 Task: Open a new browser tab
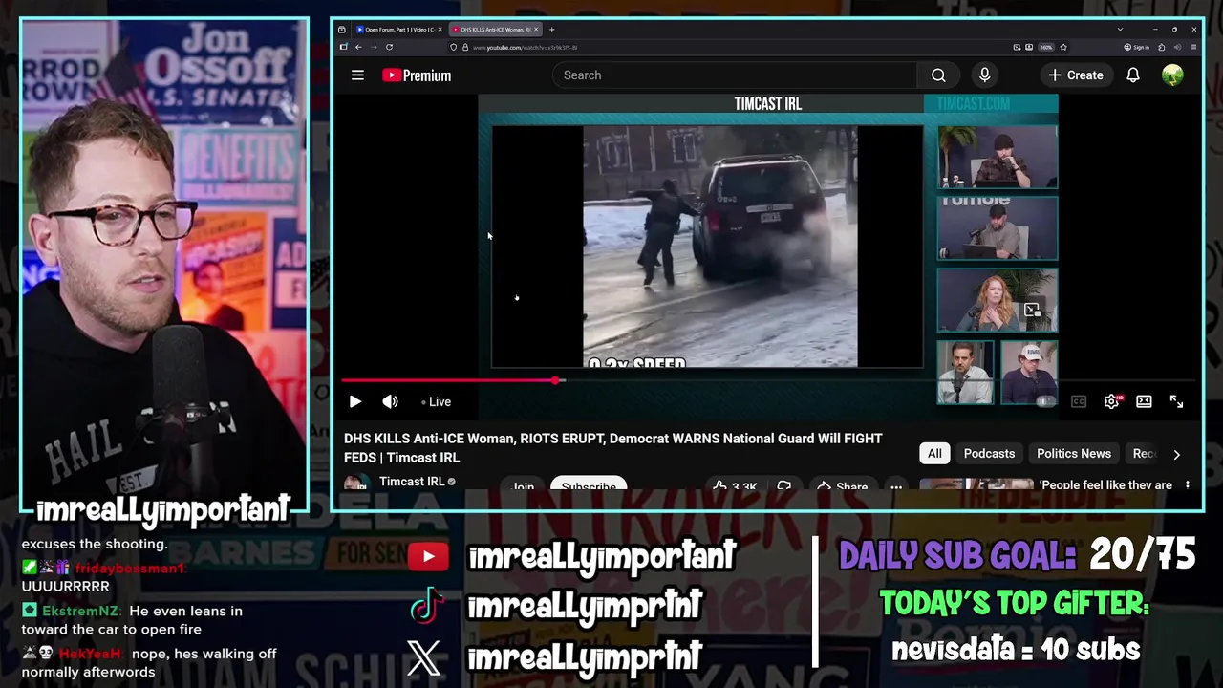pos(551,30)
